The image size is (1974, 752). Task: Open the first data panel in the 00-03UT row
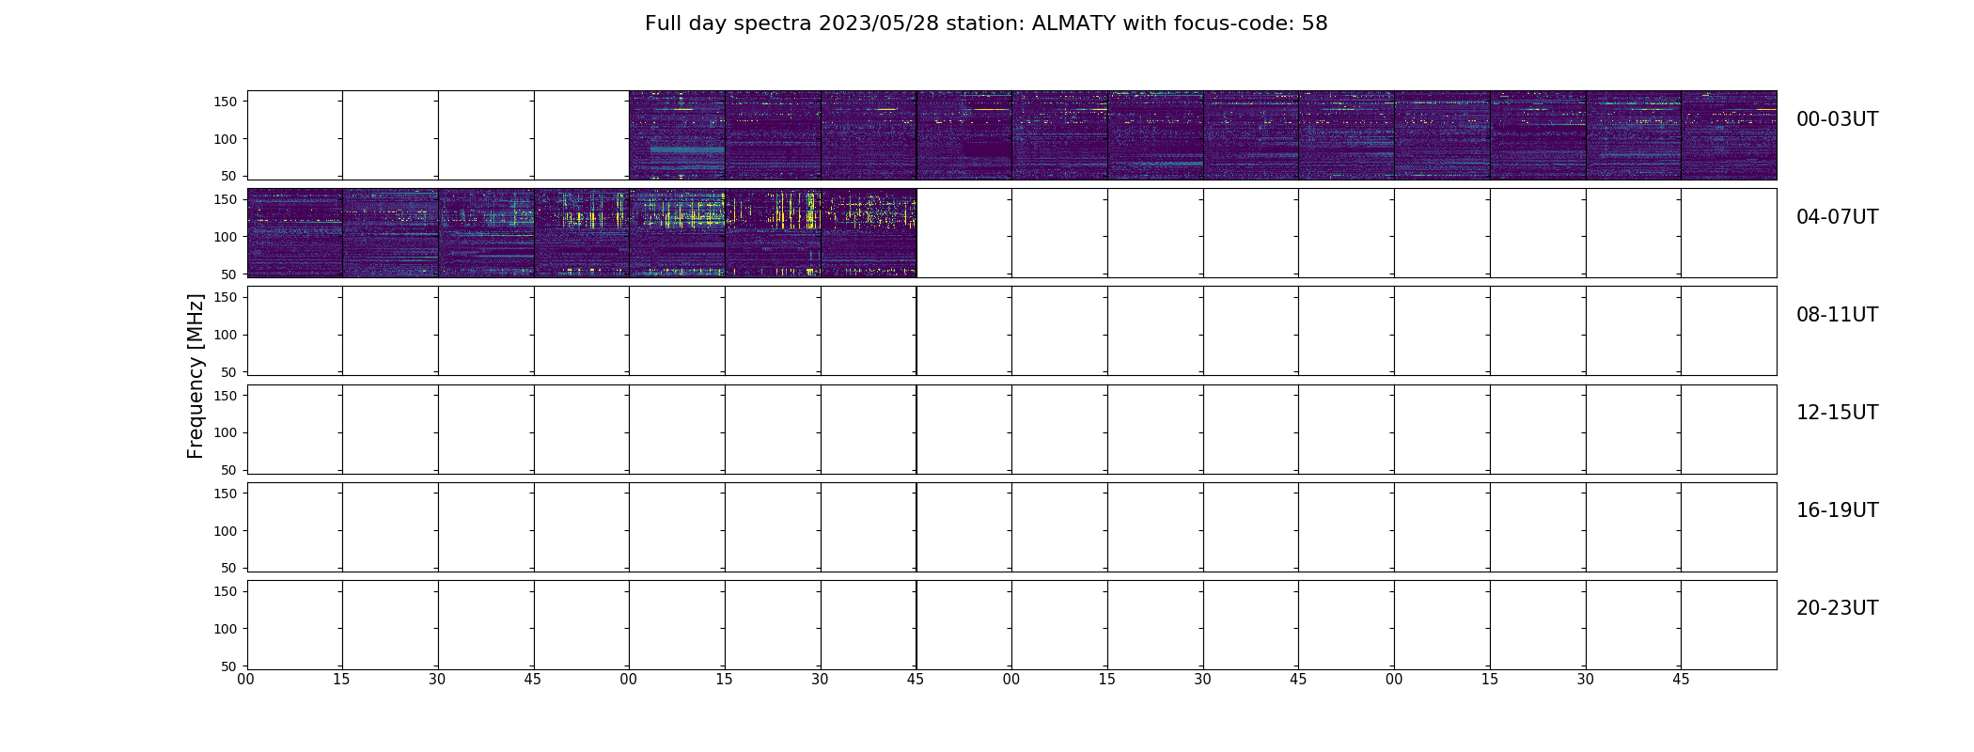pos(677,135)
